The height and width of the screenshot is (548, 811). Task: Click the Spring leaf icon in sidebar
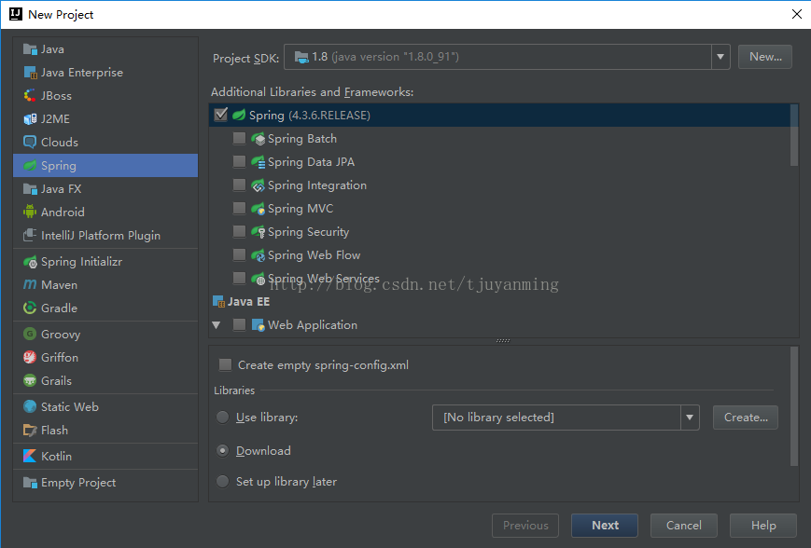point(30,165)
